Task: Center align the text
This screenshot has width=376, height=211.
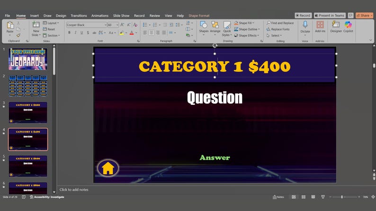Action: 152,33
